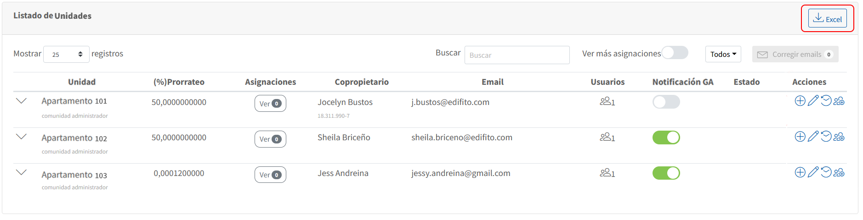
Task: Expand the Apartamento 103 row chevron
Action: pos(21,172)
